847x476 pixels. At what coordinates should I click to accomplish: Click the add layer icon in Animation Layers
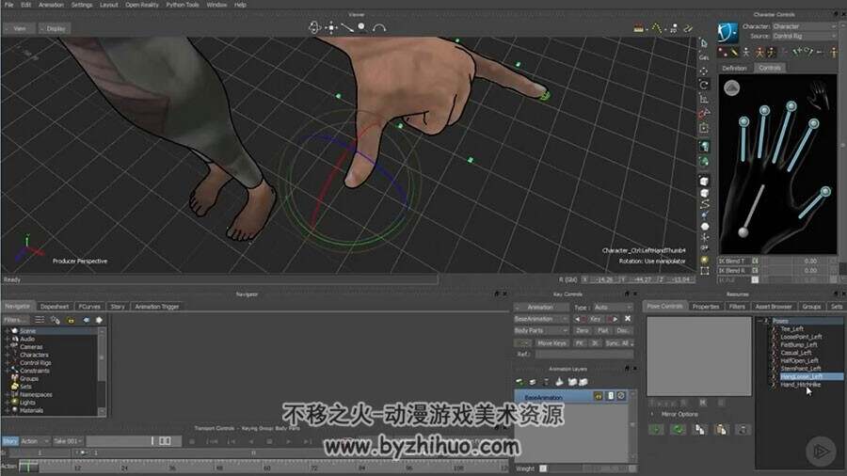519,382
